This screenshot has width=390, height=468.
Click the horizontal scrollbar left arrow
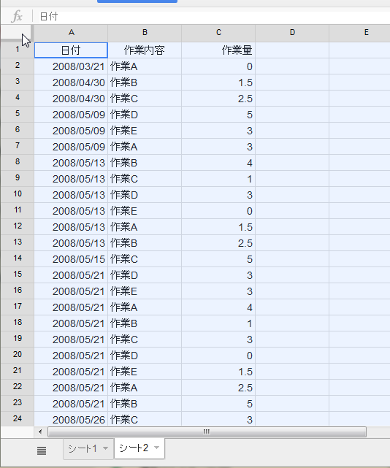tap(40, 431)
